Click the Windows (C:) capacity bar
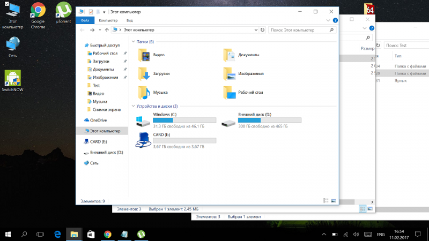 (x=184, y=120)
